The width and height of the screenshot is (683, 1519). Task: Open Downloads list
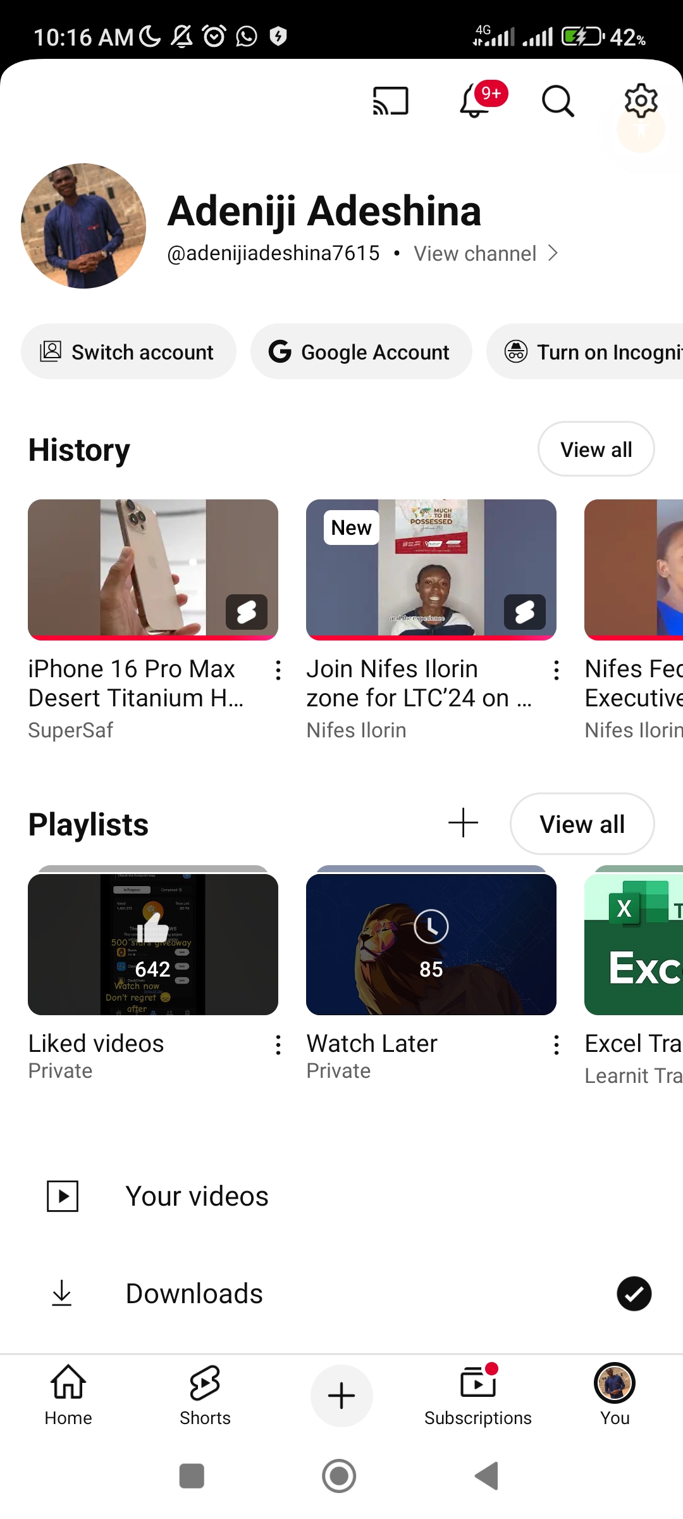pyautogui.click(x=194, y=1294)
